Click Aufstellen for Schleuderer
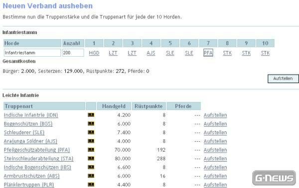 point(215,132)
